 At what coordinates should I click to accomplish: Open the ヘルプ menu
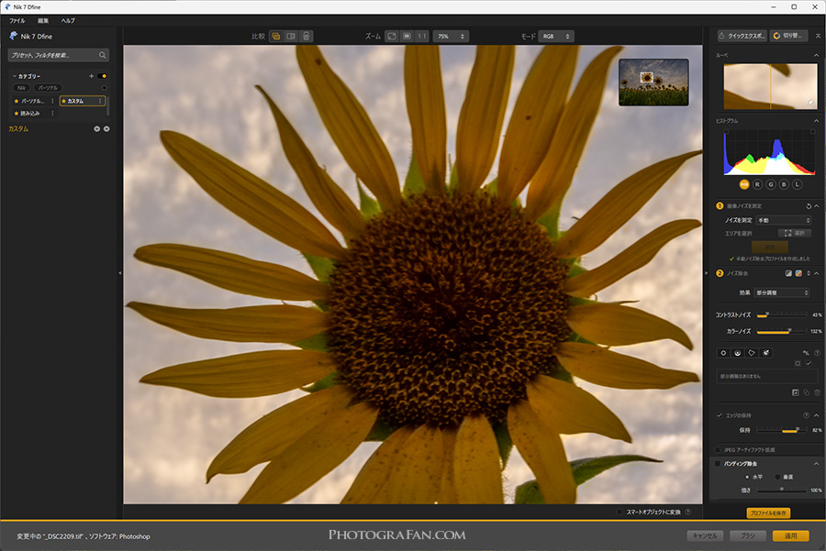(x=68, y=20)
